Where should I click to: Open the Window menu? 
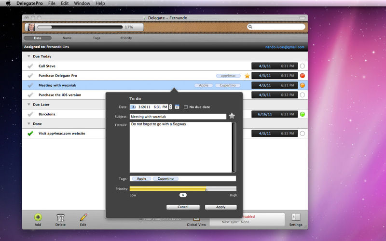[82, 3]
